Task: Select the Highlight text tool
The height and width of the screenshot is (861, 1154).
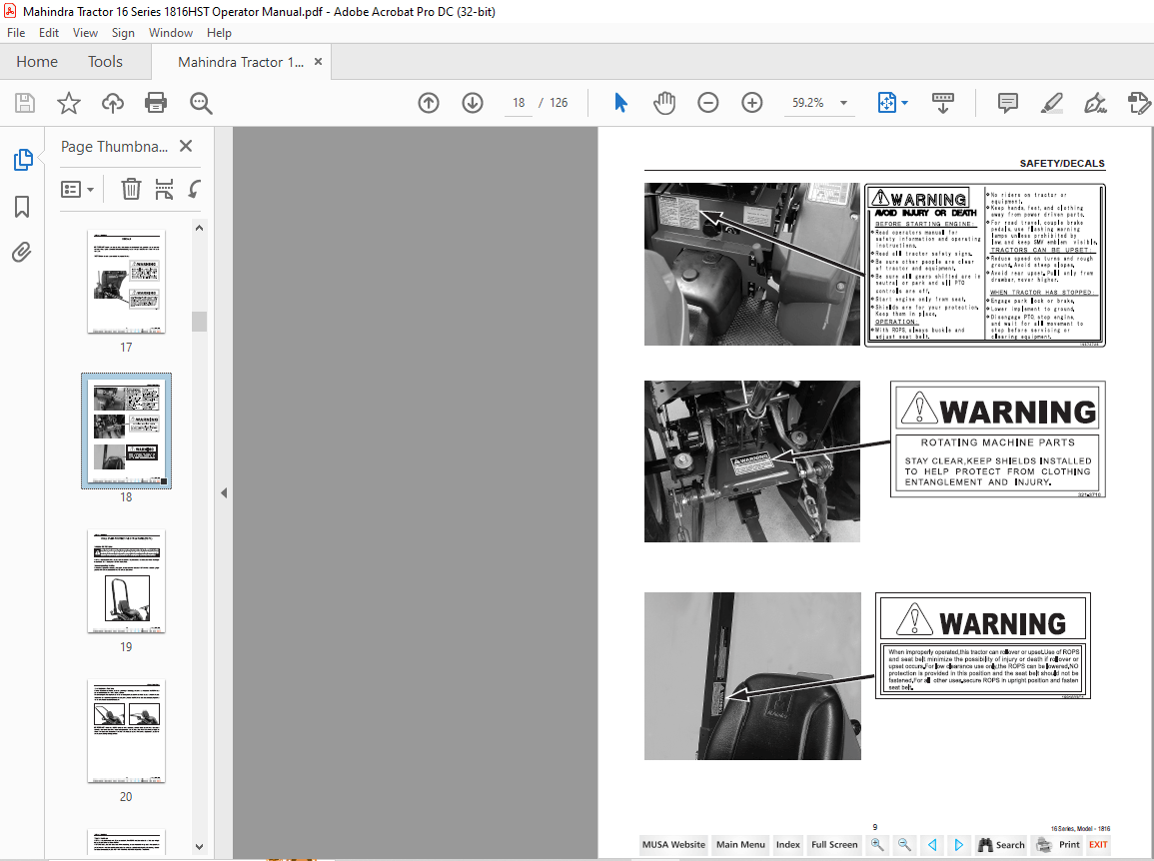Action: click(x=1051, y=103)
